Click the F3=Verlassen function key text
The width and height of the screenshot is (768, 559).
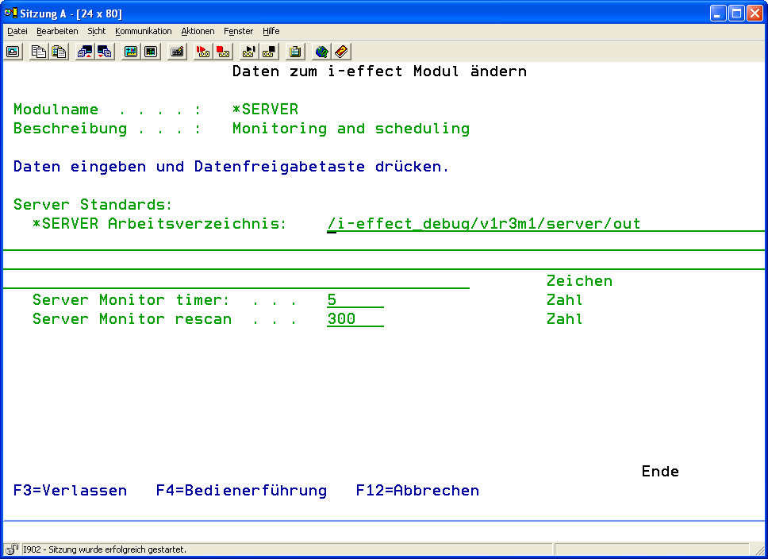click(70, 491)
